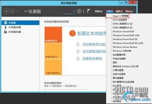The width and height of the screenshot is (152, 104).
Task: Click 添加要管理的其他服务器 link
Action: click(94, 52)
